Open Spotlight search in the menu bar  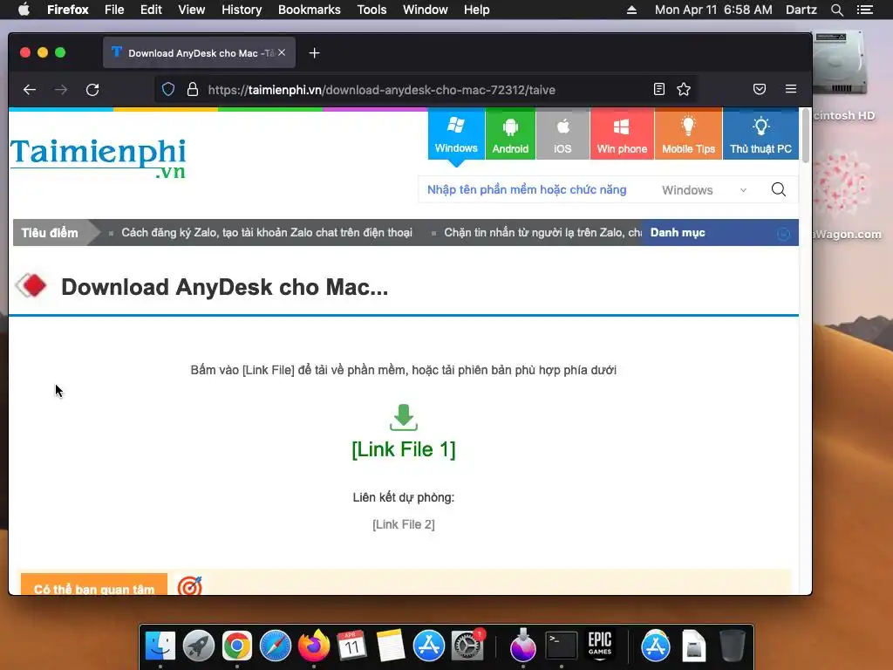point(836,10)
